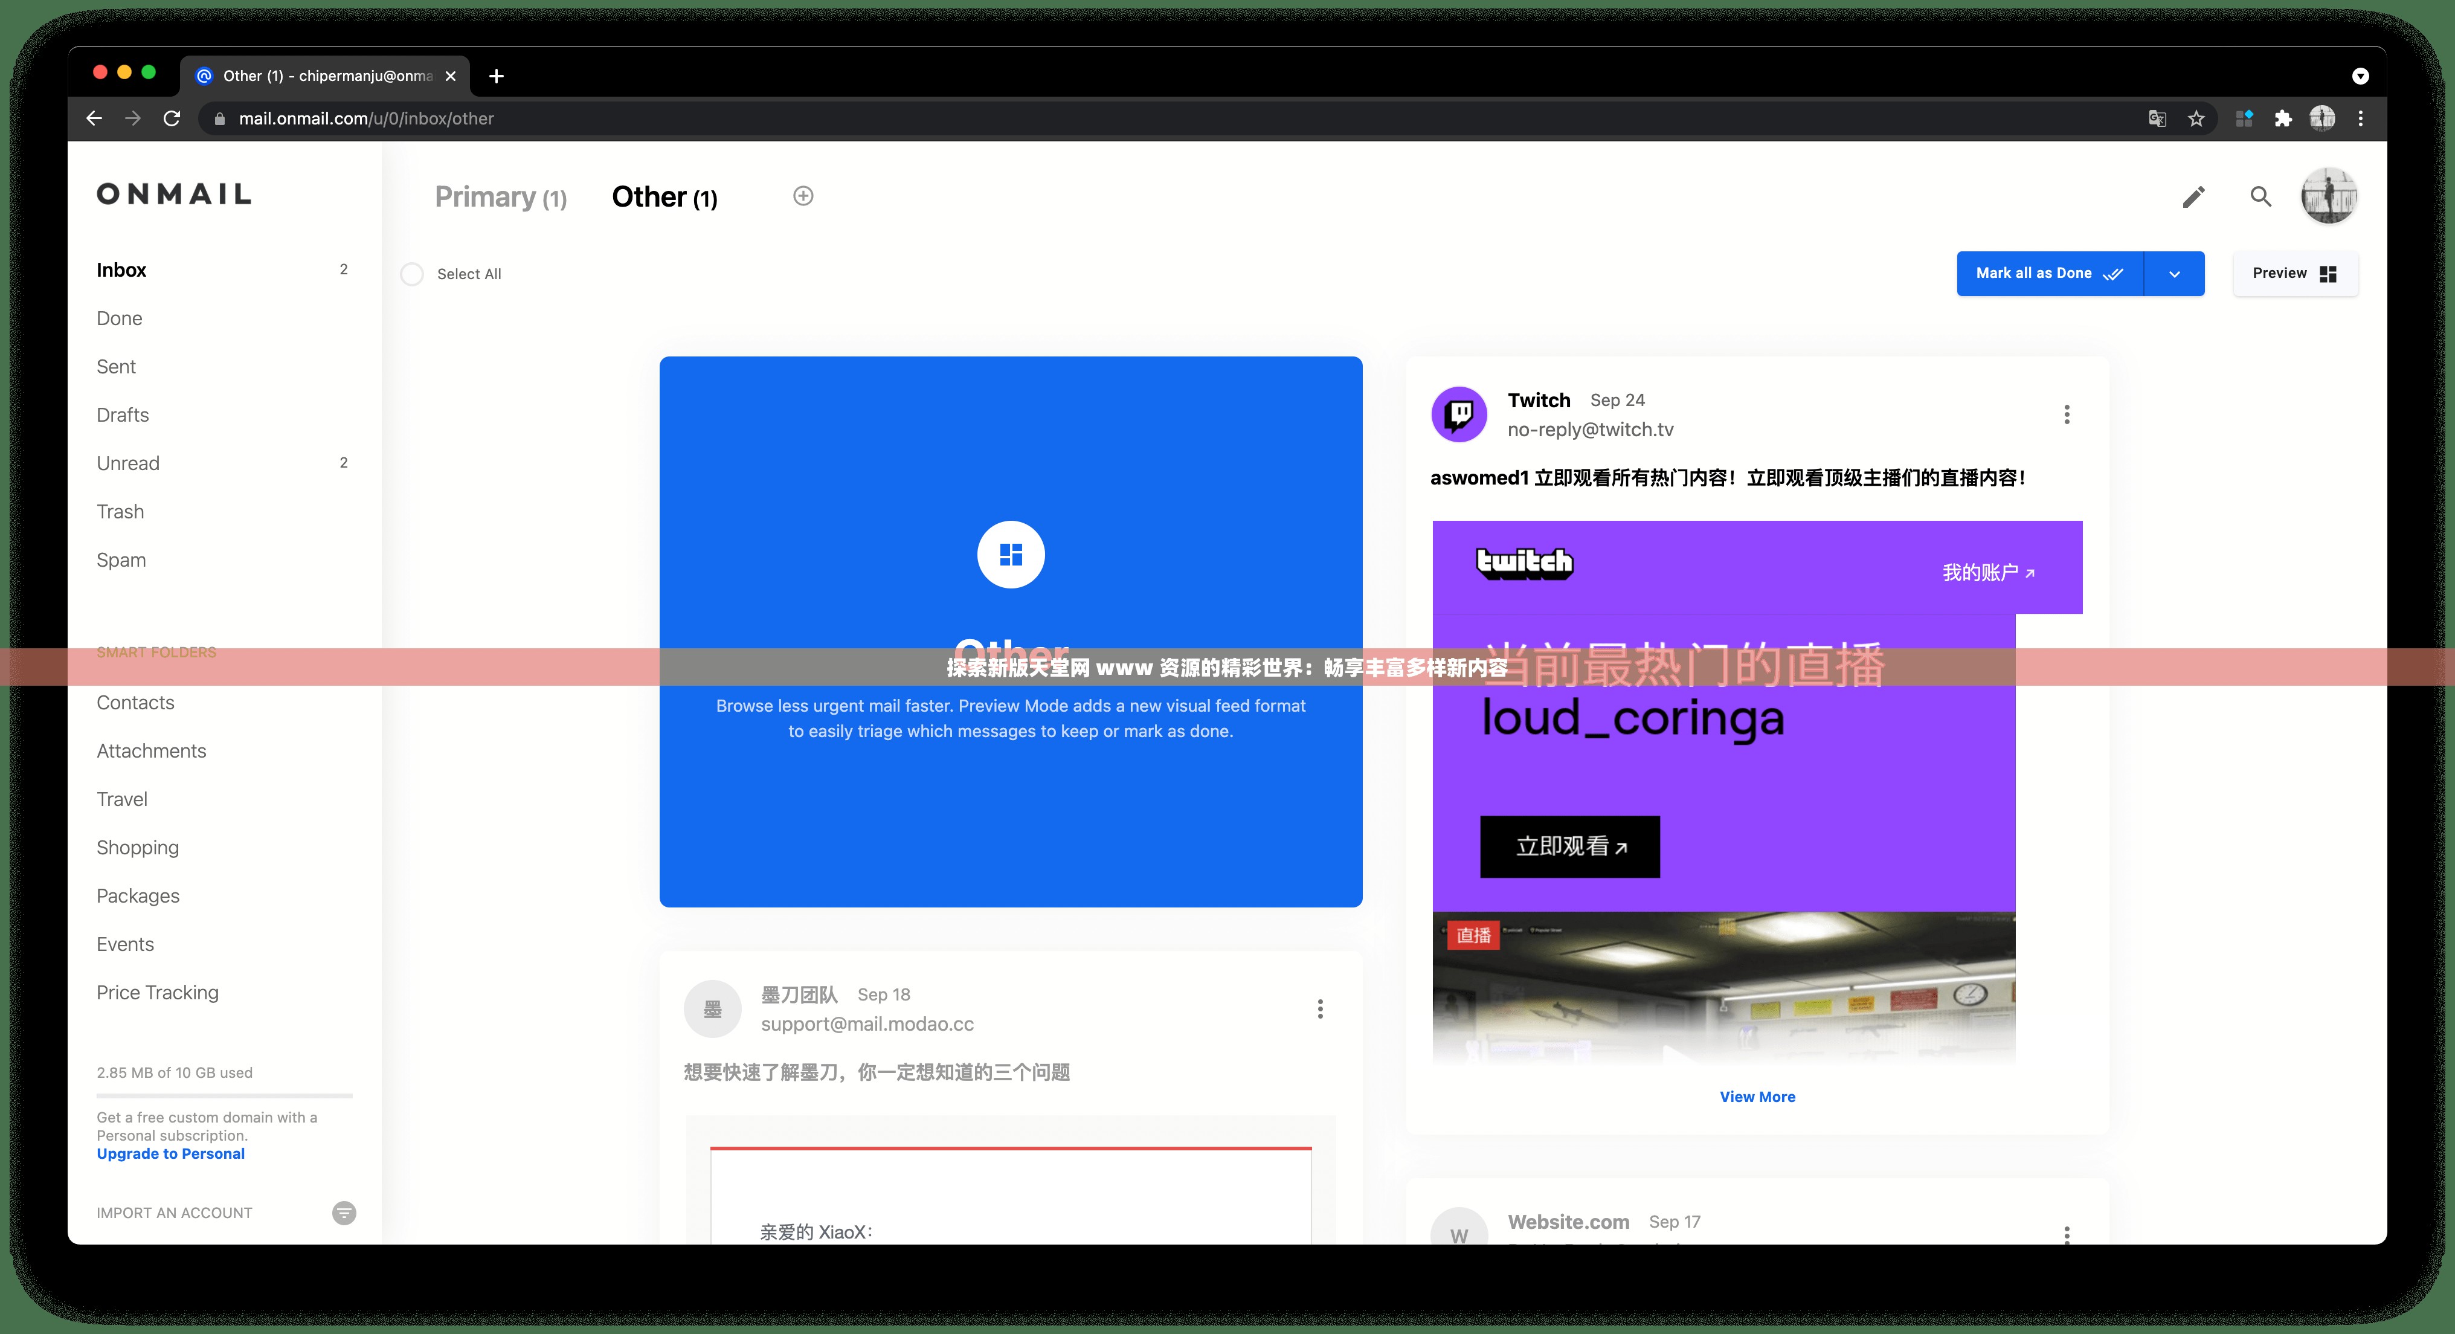Click 立即观看 button in Twitch email
Screen dimensions: 2455x1334
(x=1569, y=846)
